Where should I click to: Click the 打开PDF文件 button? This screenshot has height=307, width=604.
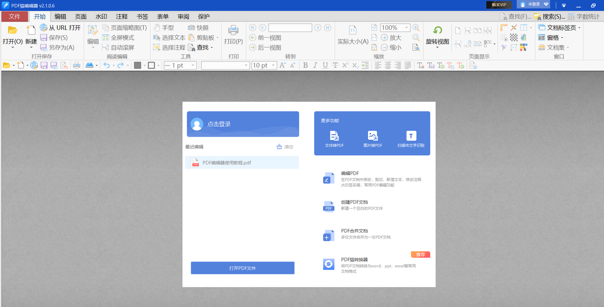click(x=243, y=268)
